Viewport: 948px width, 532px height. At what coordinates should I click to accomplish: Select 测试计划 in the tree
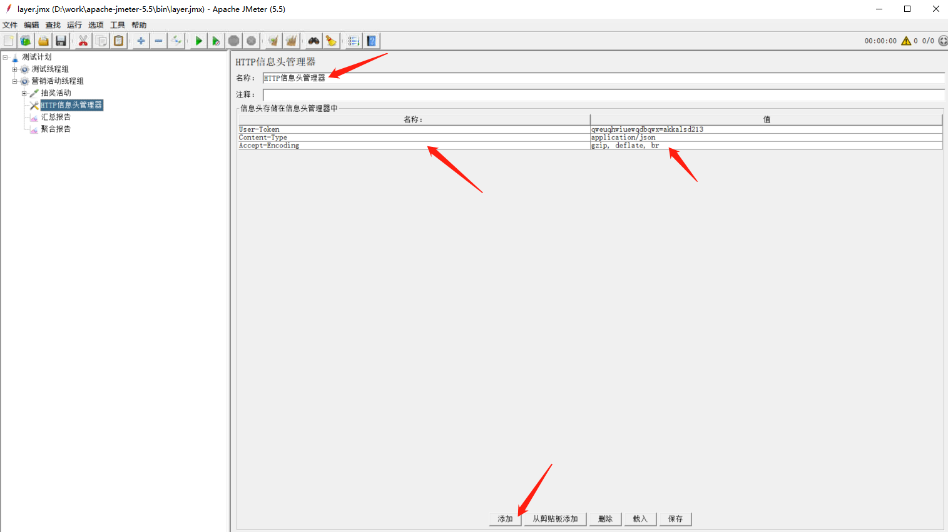(37, 57)
